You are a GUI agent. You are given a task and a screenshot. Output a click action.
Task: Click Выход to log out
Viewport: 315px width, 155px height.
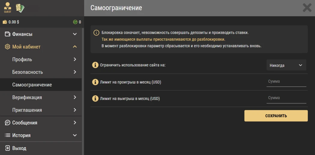pyautogui.click(x=19, y=148)
